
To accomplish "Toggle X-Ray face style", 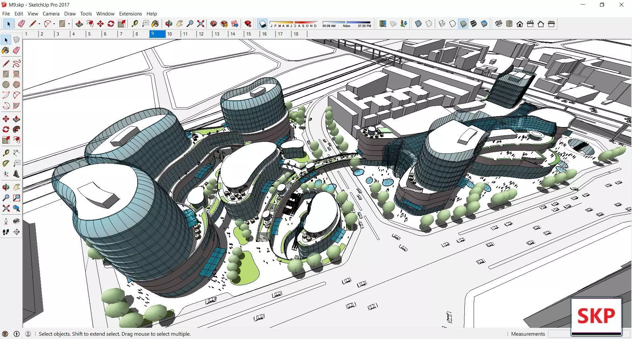I will point(418,24).
